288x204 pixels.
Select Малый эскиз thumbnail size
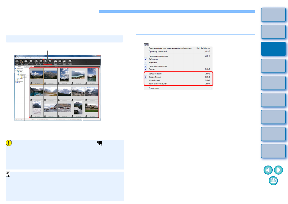click(x=178, y=80)
